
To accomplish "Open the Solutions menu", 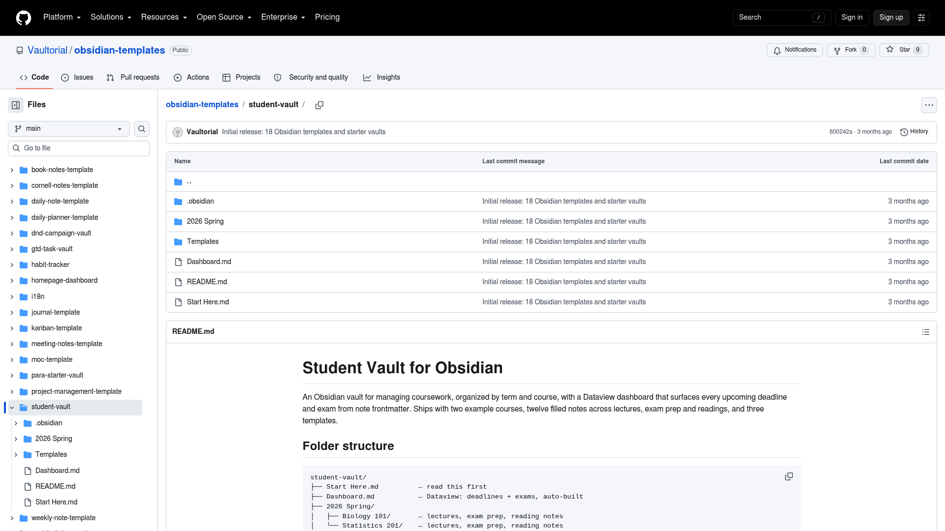I will click(111, 17).
